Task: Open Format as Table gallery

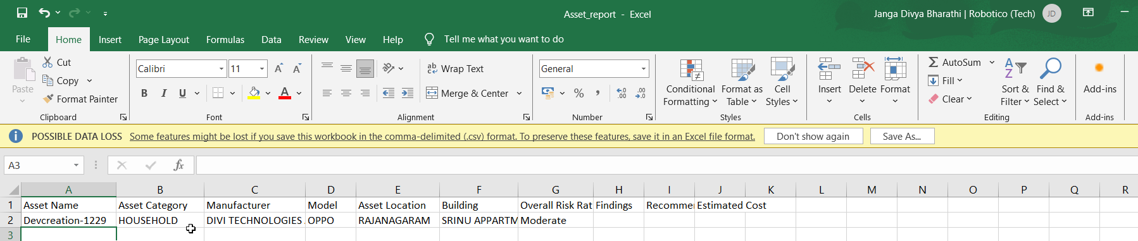Action: pos(742,82)
